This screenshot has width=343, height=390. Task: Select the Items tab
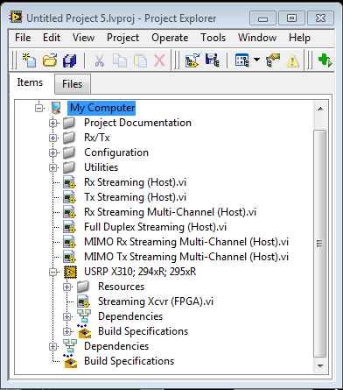30,82
